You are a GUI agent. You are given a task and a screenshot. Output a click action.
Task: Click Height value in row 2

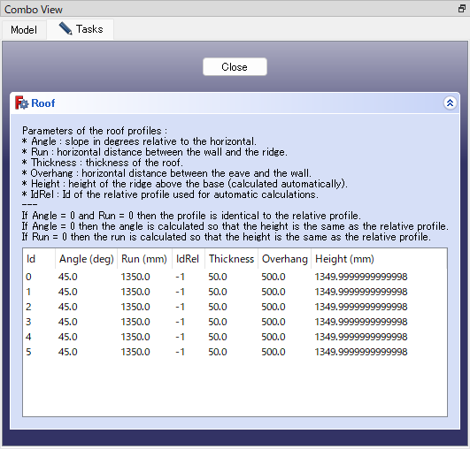pos(361,307)
